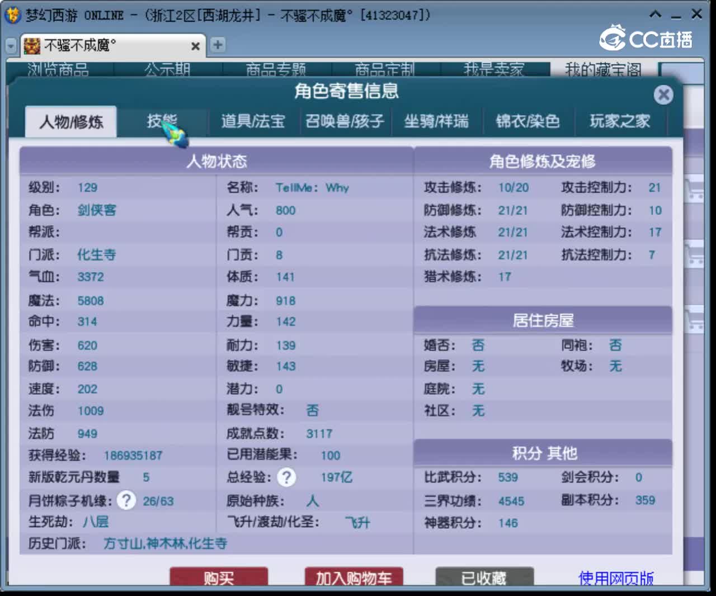The height and width of the screenshot is (596, 716).
Task: Click the 梦幻西游 app icon in title bar
Action: pyautogui.click(x=12, y=15)
